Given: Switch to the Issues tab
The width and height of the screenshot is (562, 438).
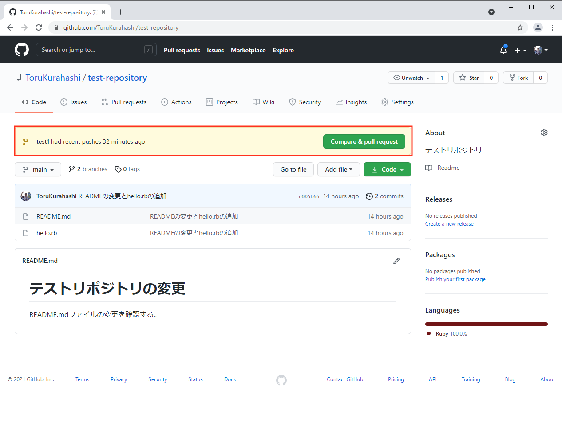Looking at the screenshot, I should 74,102.
